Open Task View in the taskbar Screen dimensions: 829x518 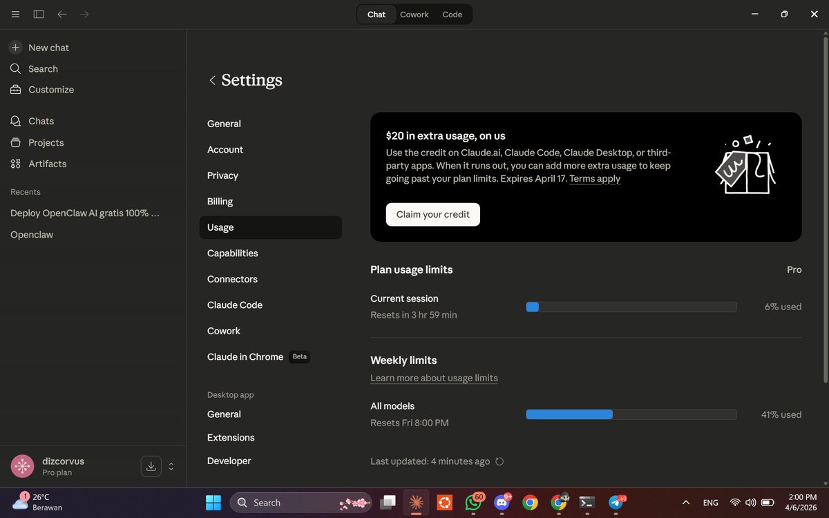[389, 502]
